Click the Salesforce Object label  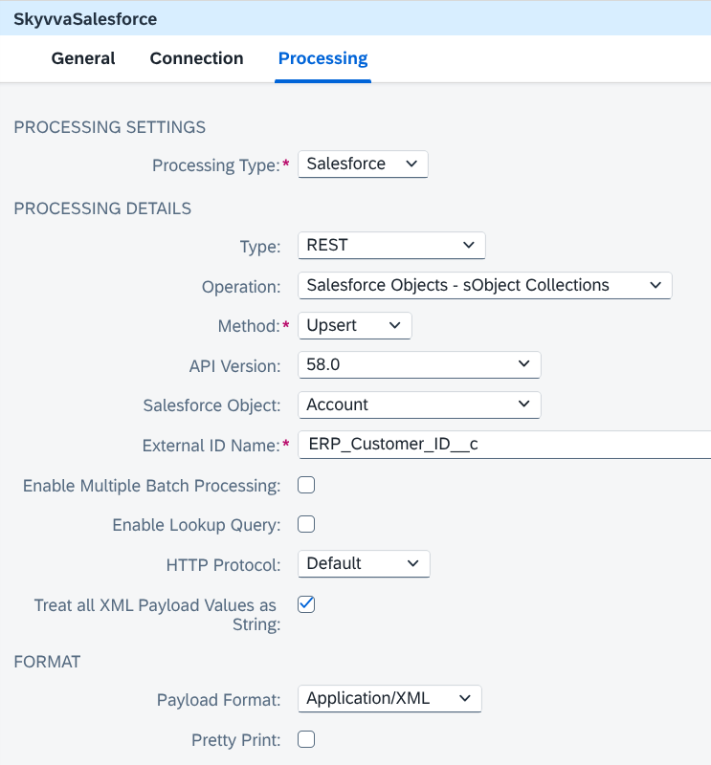(x=211, y=405)
